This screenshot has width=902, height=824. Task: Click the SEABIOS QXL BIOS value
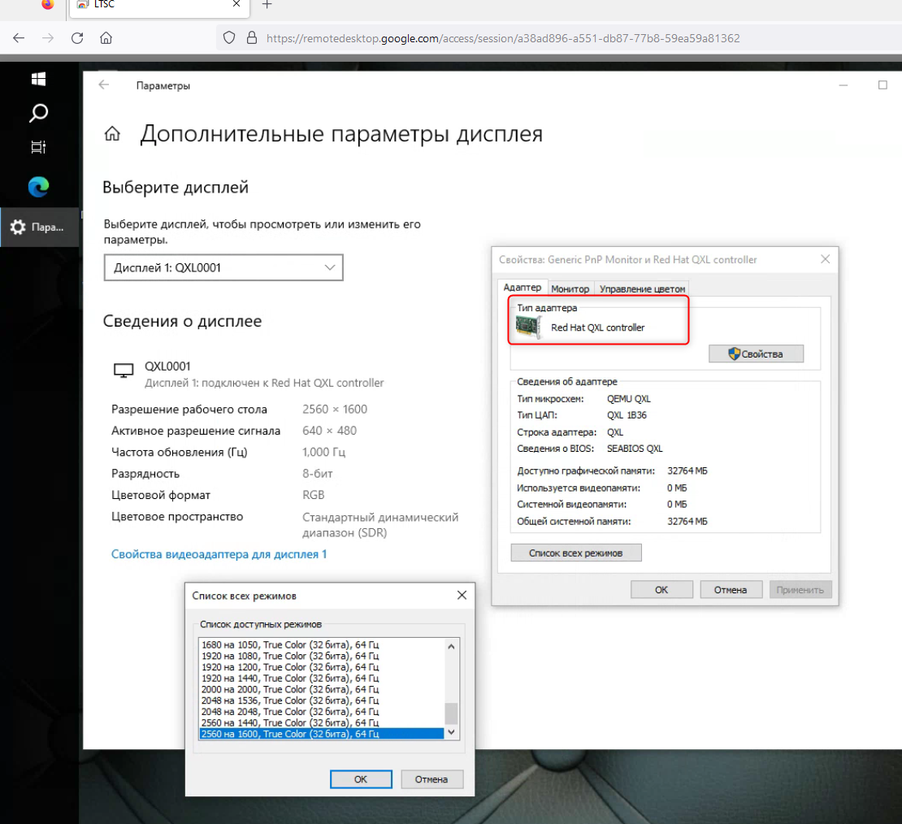(635, 449)
